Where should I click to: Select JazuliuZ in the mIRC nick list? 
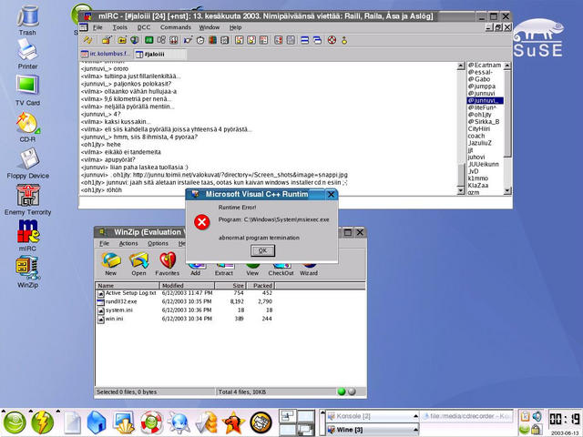click(480, 143)
